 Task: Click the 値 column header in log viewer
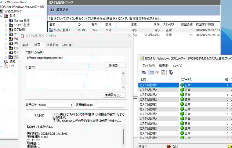click(x=214, y=79)
